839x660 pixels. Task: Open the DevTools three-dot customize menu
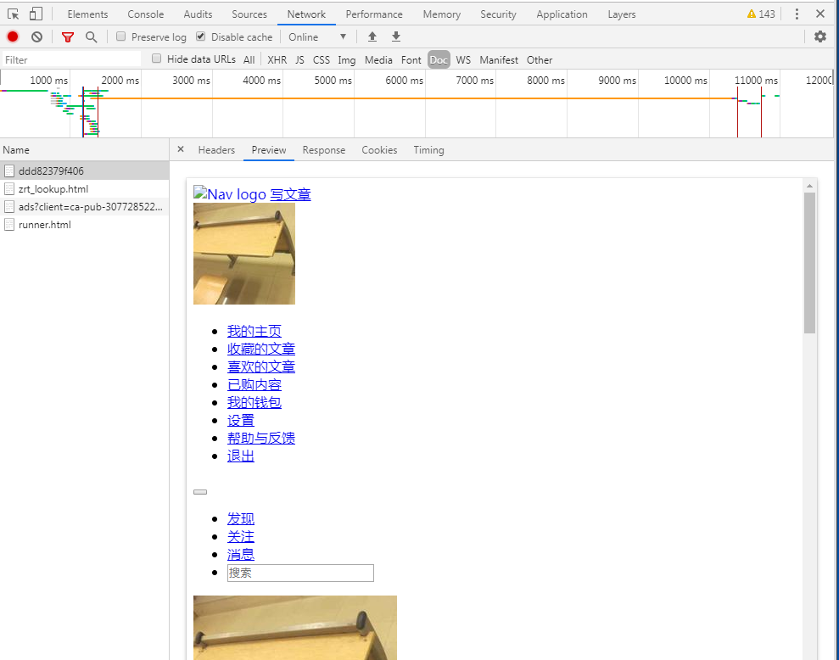point(797,14)
